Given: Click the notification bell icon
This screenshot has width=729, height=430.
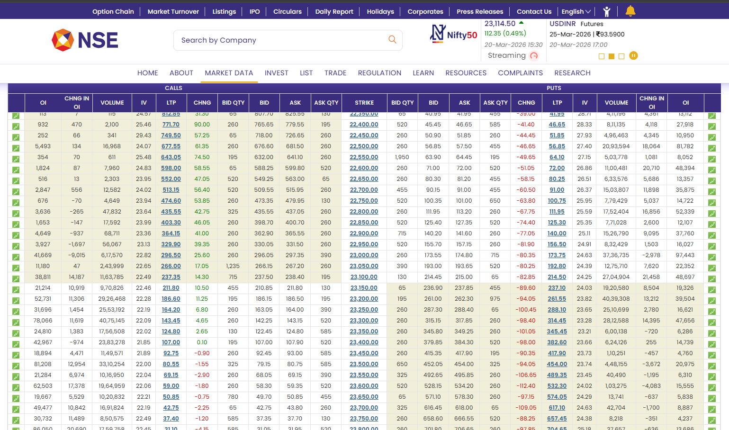Looking at the screenshot, I should 630,11.
